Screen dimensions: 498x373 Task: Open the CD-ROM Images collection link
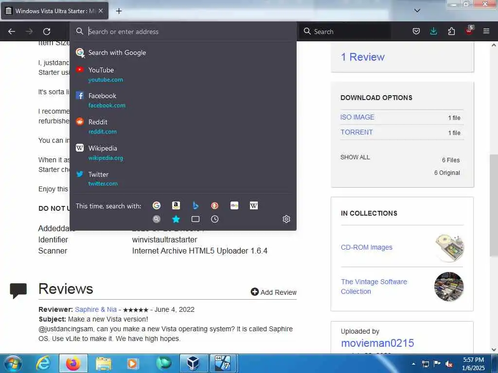pos(367,247)
